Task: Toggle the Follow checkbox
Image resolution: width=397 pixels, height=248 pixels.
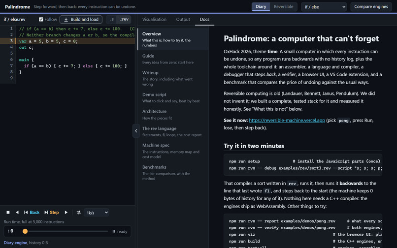Action: (41, 19)
